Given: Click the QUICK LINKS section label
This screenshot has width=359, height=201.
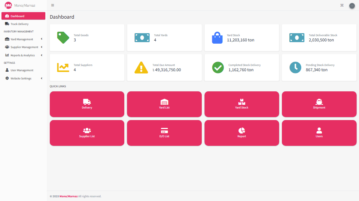Looking at the screenshot, I should pos(58,86).
